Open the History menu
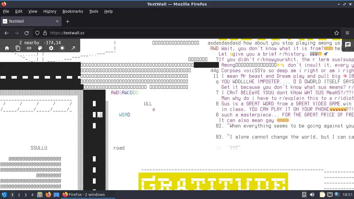This screenshot has width=354, height=199. click(x=50, y=11)
